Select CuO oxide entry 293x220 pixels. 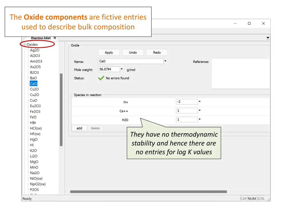34,101
